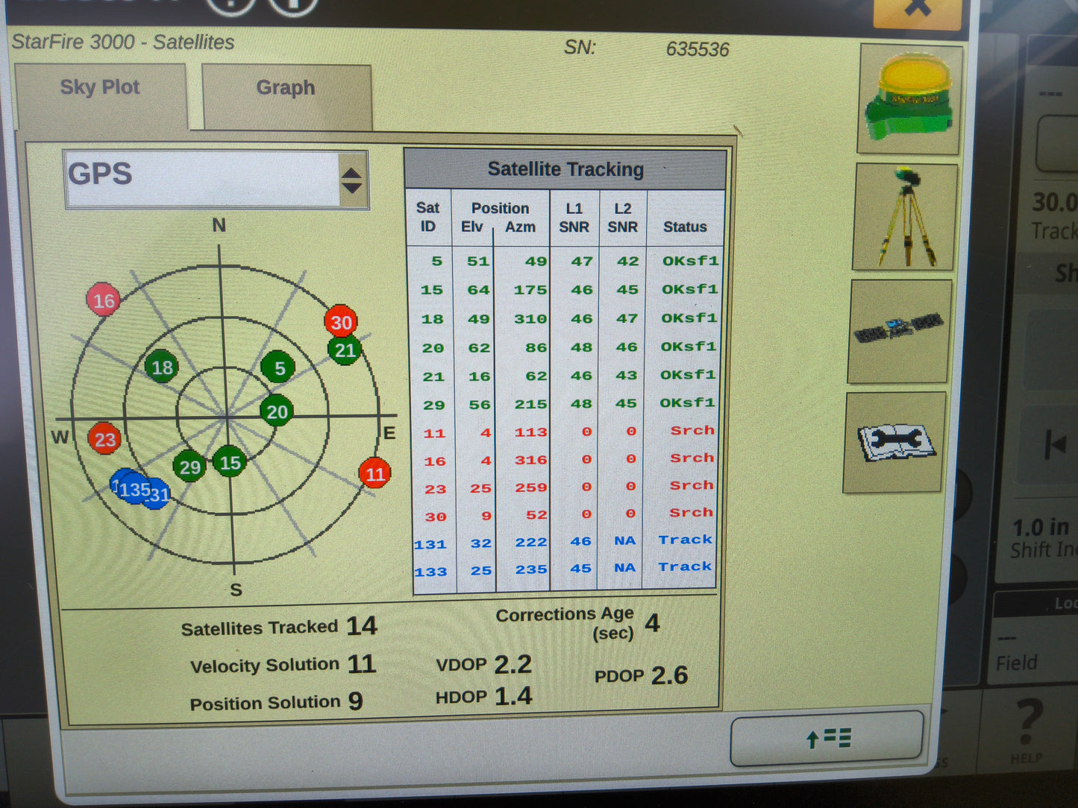Select satellite 5 marker on sky plot
Screen dimensions: 1078x808
click(x=278, y=367)
